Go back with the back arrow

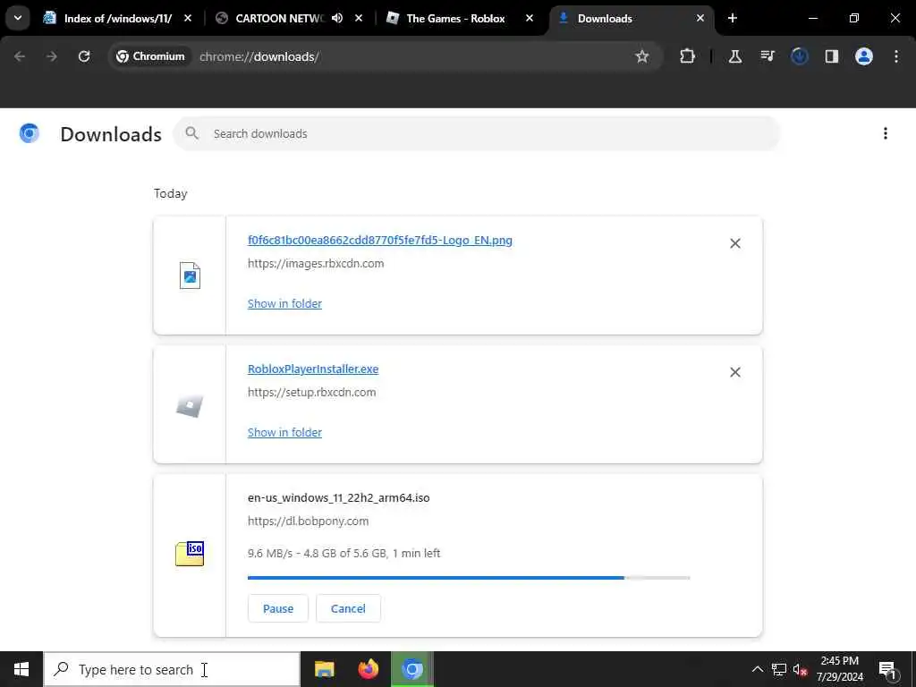[20, 56]
